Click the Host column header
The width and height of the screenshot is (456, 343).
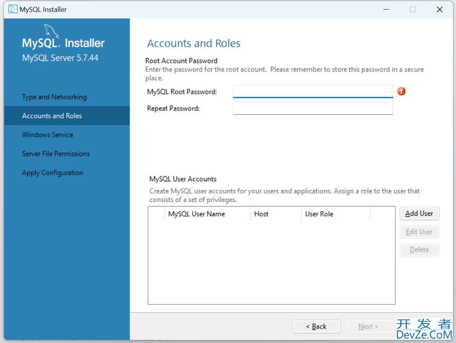276,214
